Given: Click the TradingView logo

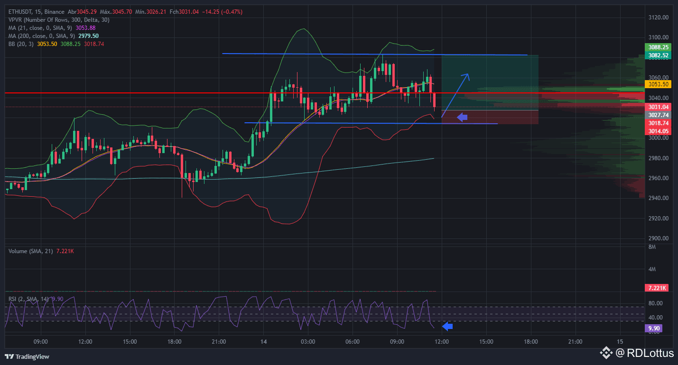Looking at the screenshot, I should tap(27, 356).
